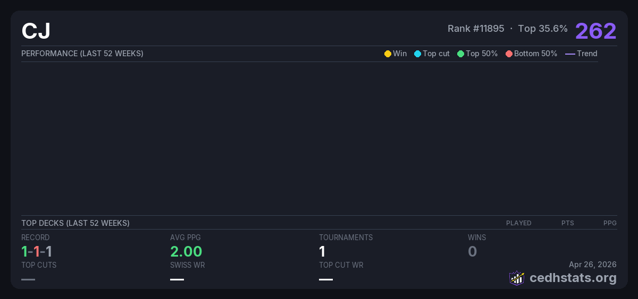
Task: Click the 1-1-1 record value
Action: pos(37,251)
